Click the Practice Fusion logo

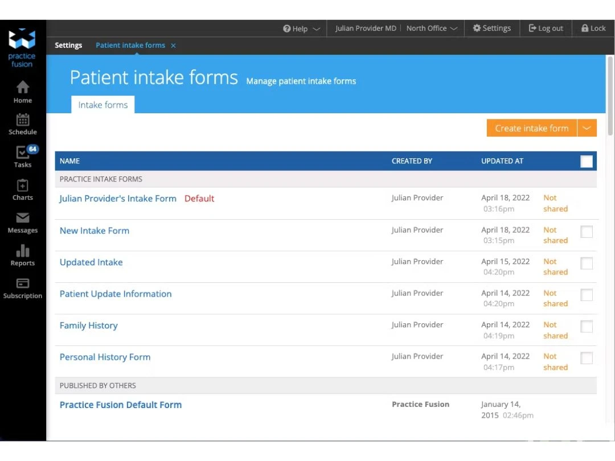(x=22, y=48)
